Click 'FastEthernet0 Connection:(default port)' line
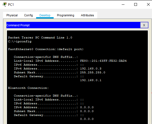152x124 pixels. point(46,49)
